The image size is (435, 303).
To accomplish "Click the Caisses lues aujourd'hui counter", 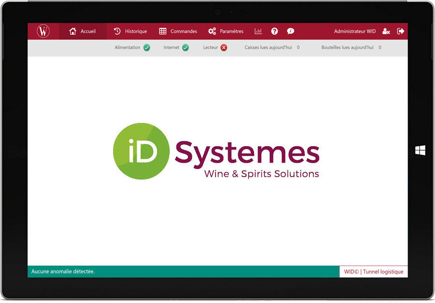I will tap(272, 47).
